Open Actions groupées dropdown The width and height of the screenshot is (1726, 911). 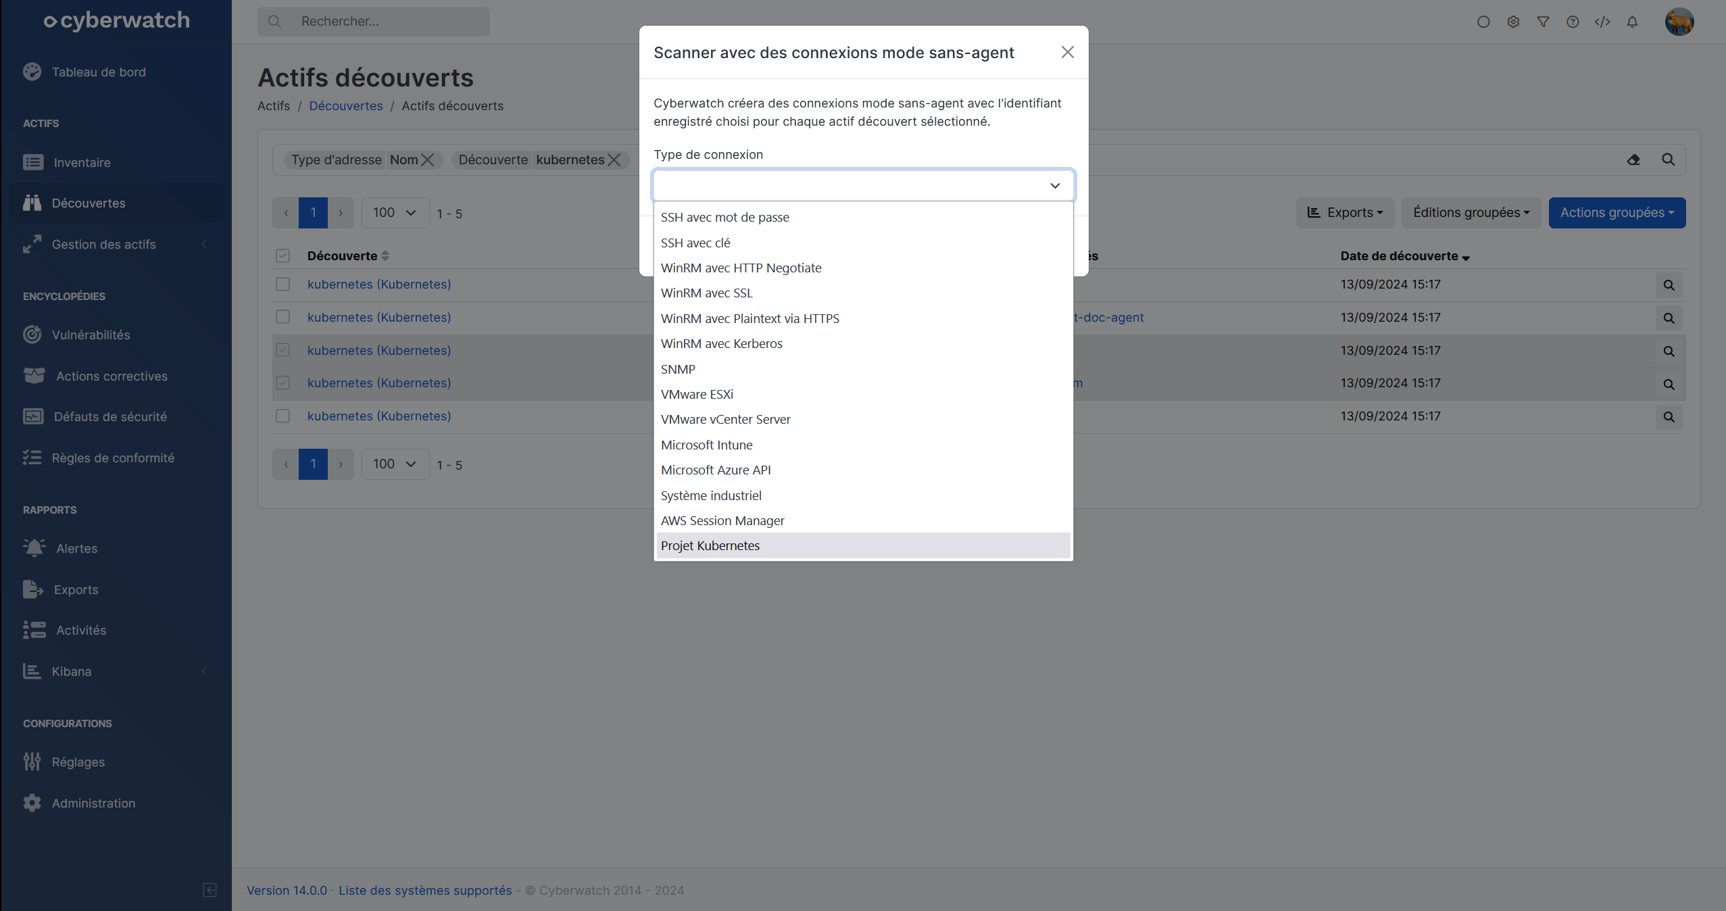pos(1617,212)
